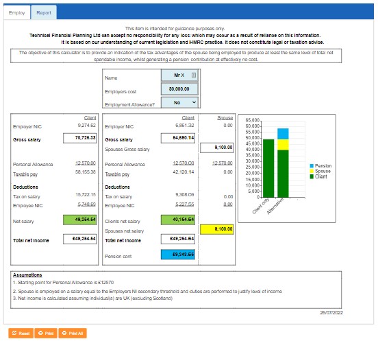
Task: Click the yellow Spouse legend square
Action: pos(312,171)
